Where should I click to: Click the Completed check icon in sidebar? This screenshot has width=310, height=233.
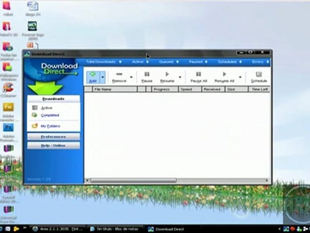coord(35,115)
